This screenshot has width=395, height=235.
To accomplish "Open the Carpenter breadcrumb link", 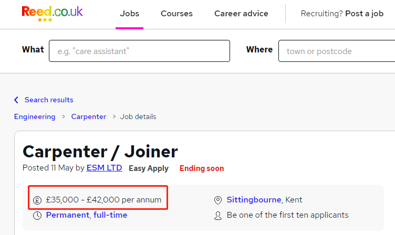I will tap(89, 117).
